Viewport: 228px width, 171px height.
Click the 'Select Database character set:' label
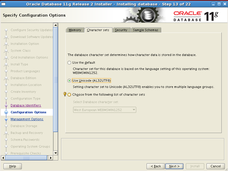tap(96, 102)
